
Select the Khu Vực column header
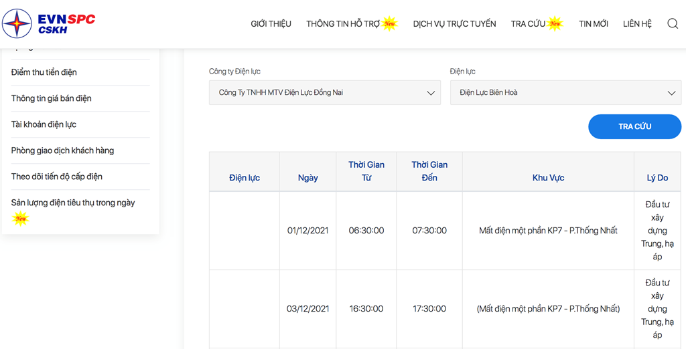548,178
